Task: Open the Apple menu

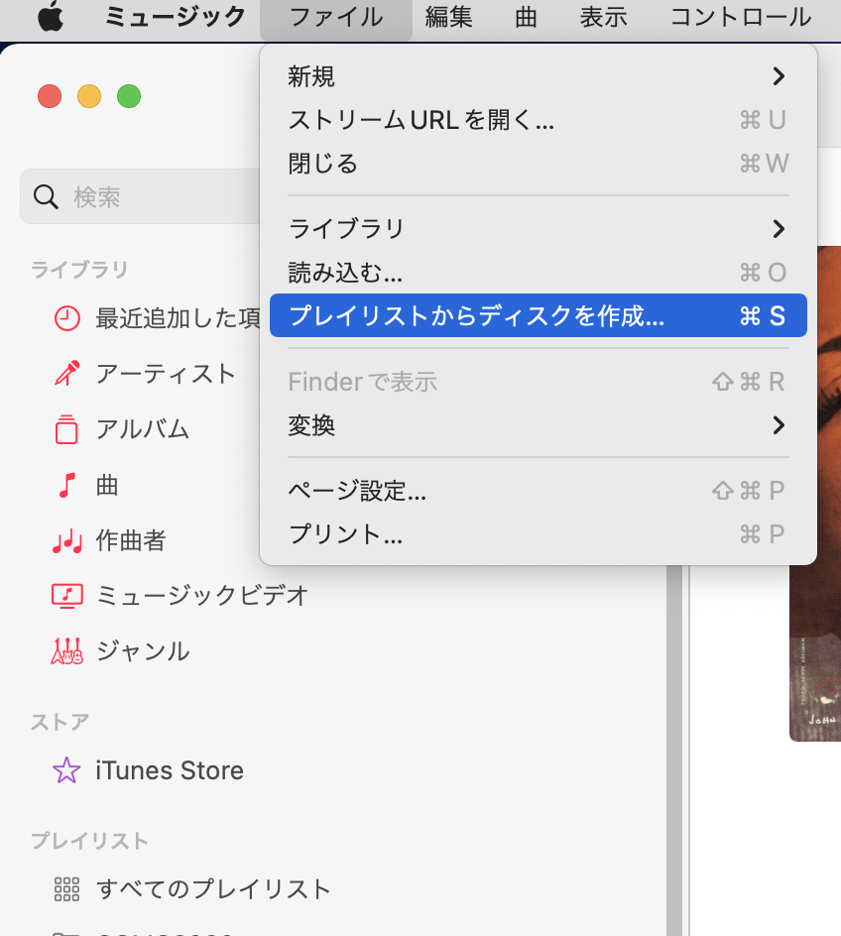Action: pos(51,17)
